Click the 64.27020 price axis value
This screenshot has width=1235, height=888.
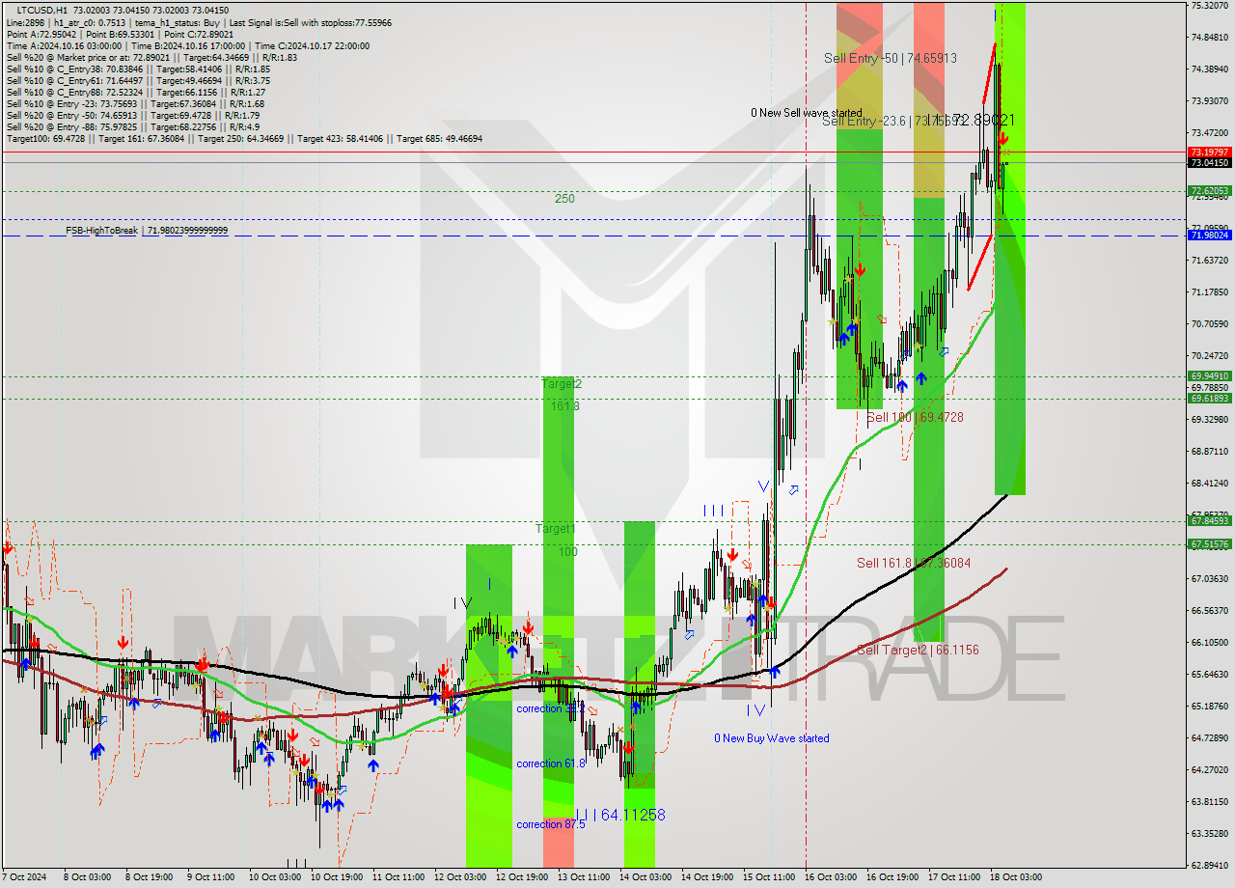click(x=1209, y=770)
